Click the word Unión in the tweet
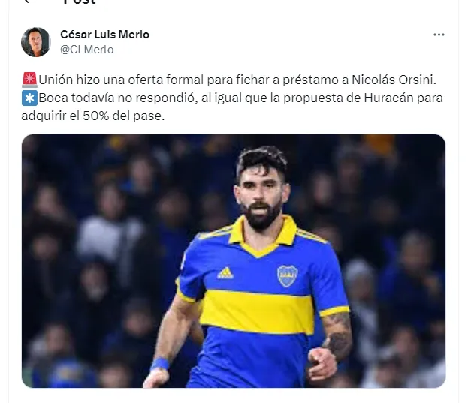This screenshot has height=403, width=474. [56, 80]
